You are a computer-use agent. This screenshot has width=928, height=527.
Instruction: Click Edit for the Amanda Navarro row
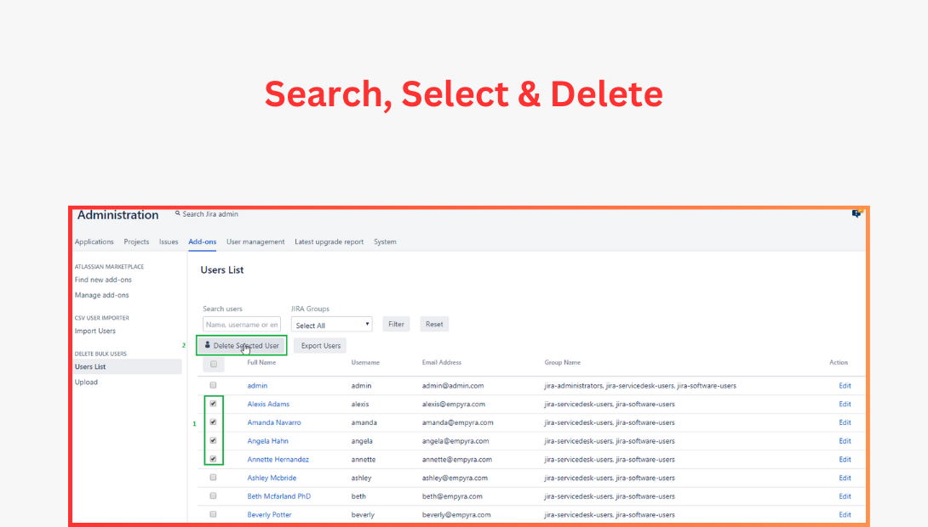845,422
